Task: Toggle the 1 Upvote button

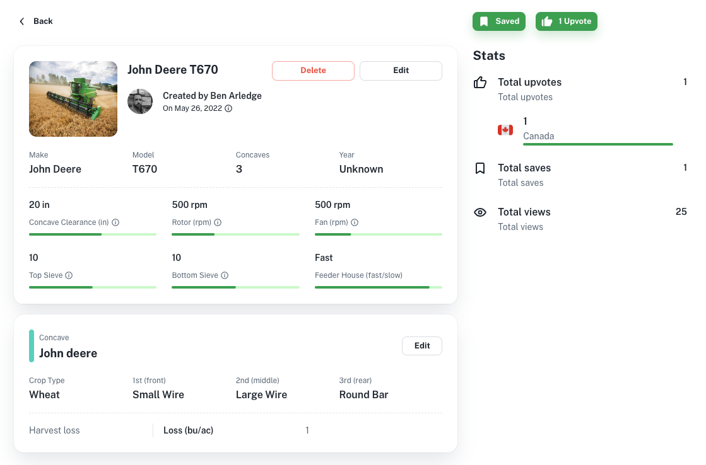Action: [567, 21]
